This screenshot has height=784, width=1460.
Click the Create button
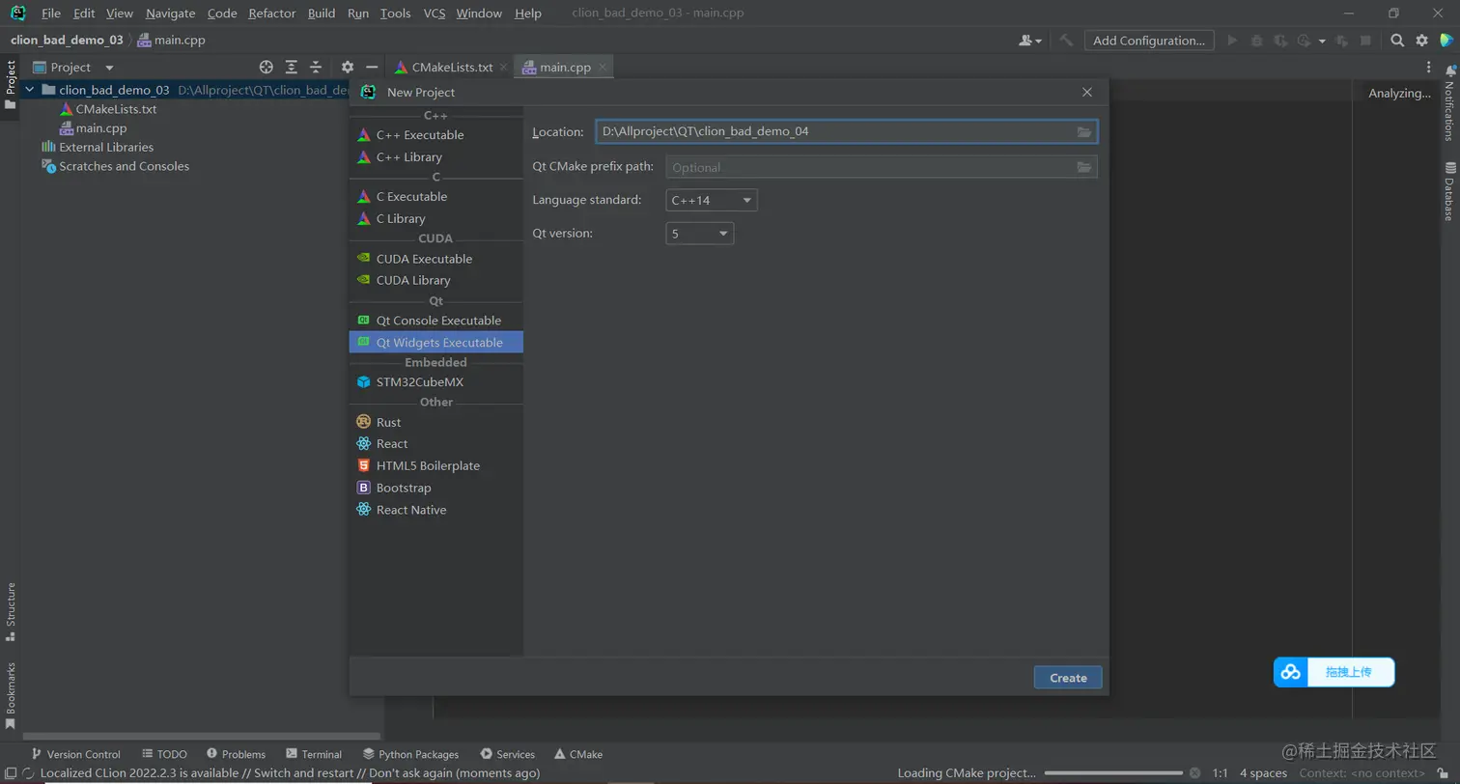click(x=1068, y=678)
